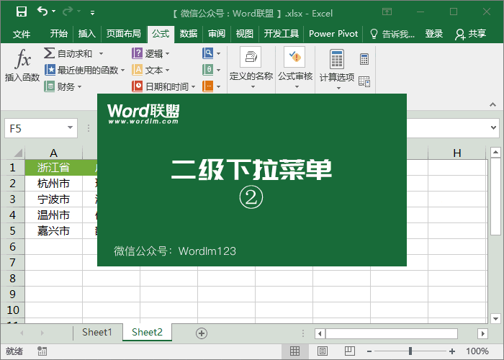Go to the 数据 tab
The width and height of the screenshot is (504, 360).
tap(189, 33)
